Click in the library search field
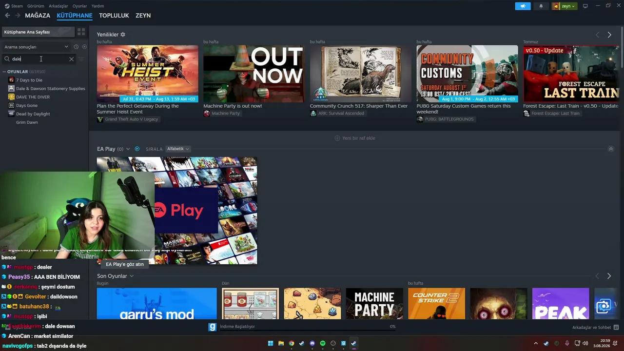 (x=39, y=59)
